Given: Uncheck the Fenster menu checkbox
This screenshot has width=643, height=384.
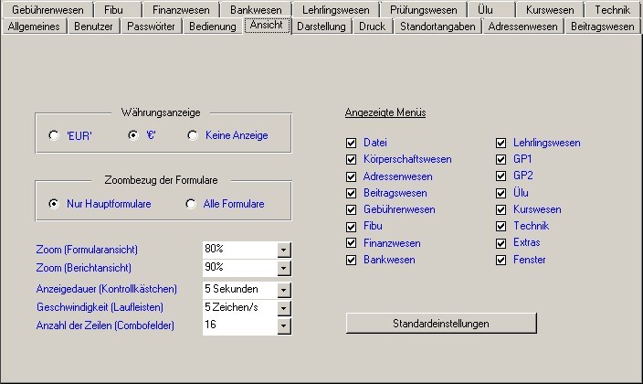Looking at the screenshot, I should 501,261.
